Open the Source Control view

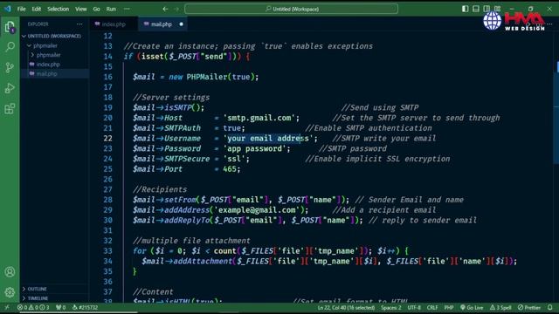[x=10, y=67]
